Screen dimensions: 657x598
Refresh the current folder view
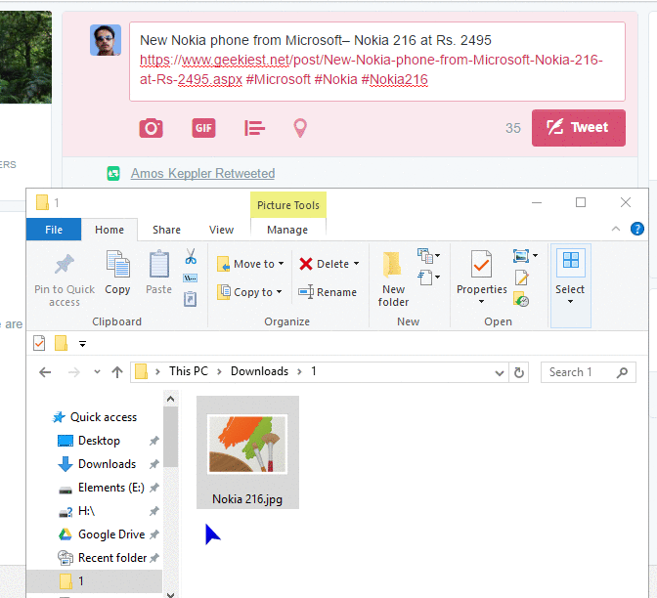click(x=520, y=372)
